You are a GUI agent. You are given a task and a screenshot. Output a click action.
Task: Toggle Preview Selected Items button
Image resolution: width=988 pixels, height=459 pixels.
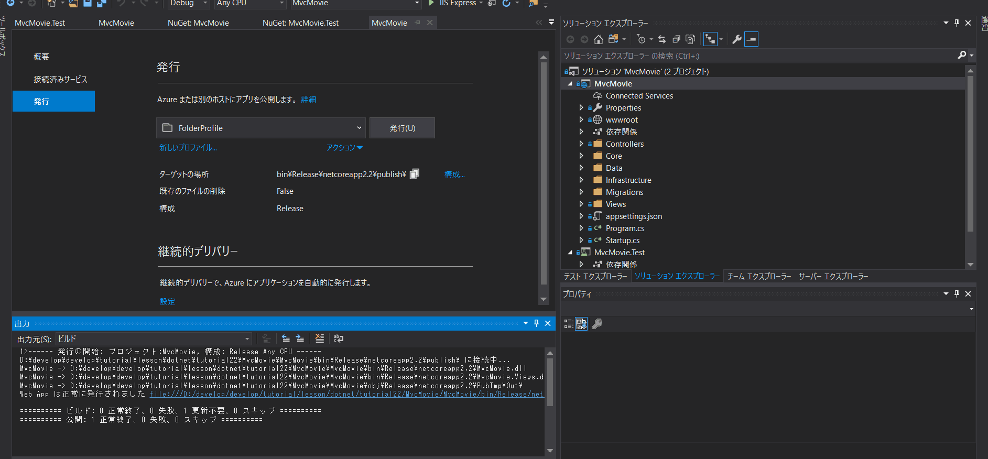(x=751, y=39)
